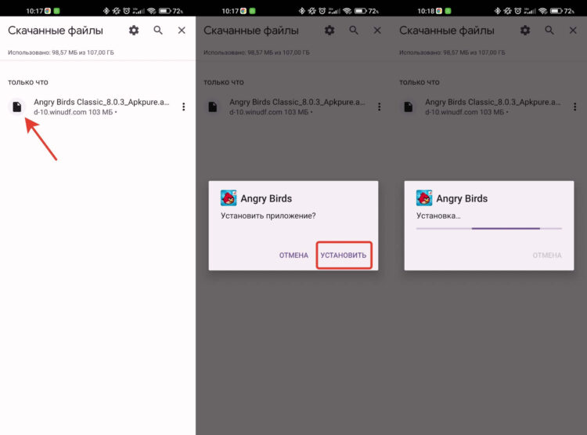This screenshot has width=587, height=435.
Task: Tap the settings gear in the middle screenshot
Action: point(330,30)
